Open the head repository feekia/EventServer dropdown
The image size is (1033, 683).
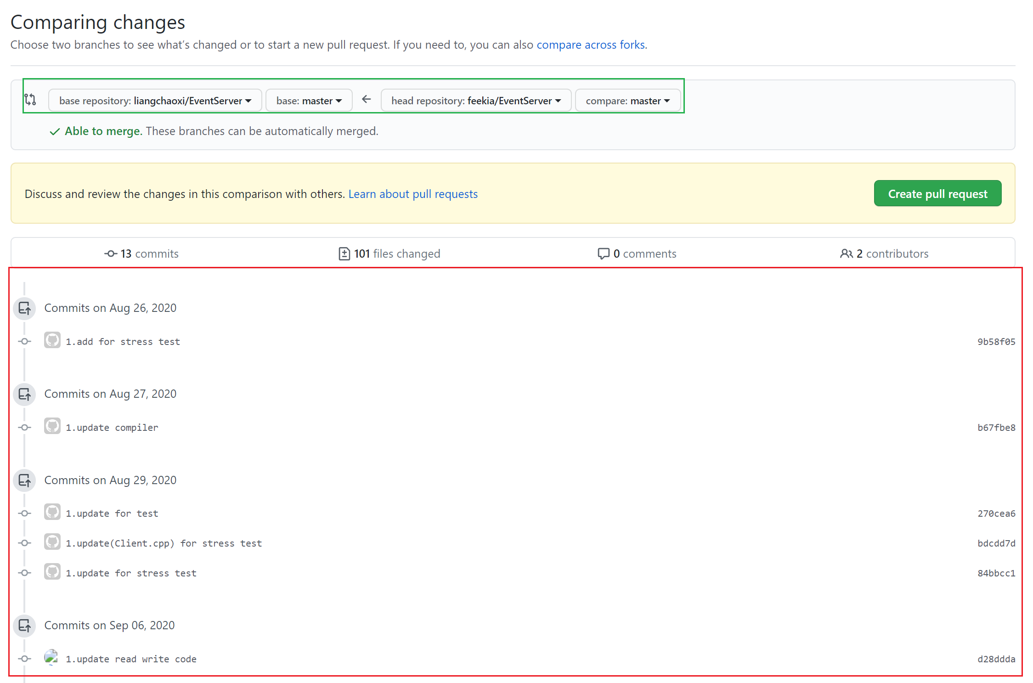click(x=476, y=101)
